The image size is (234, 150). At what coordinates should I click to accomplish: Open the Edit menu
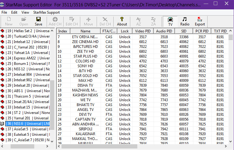click(14, 12)
